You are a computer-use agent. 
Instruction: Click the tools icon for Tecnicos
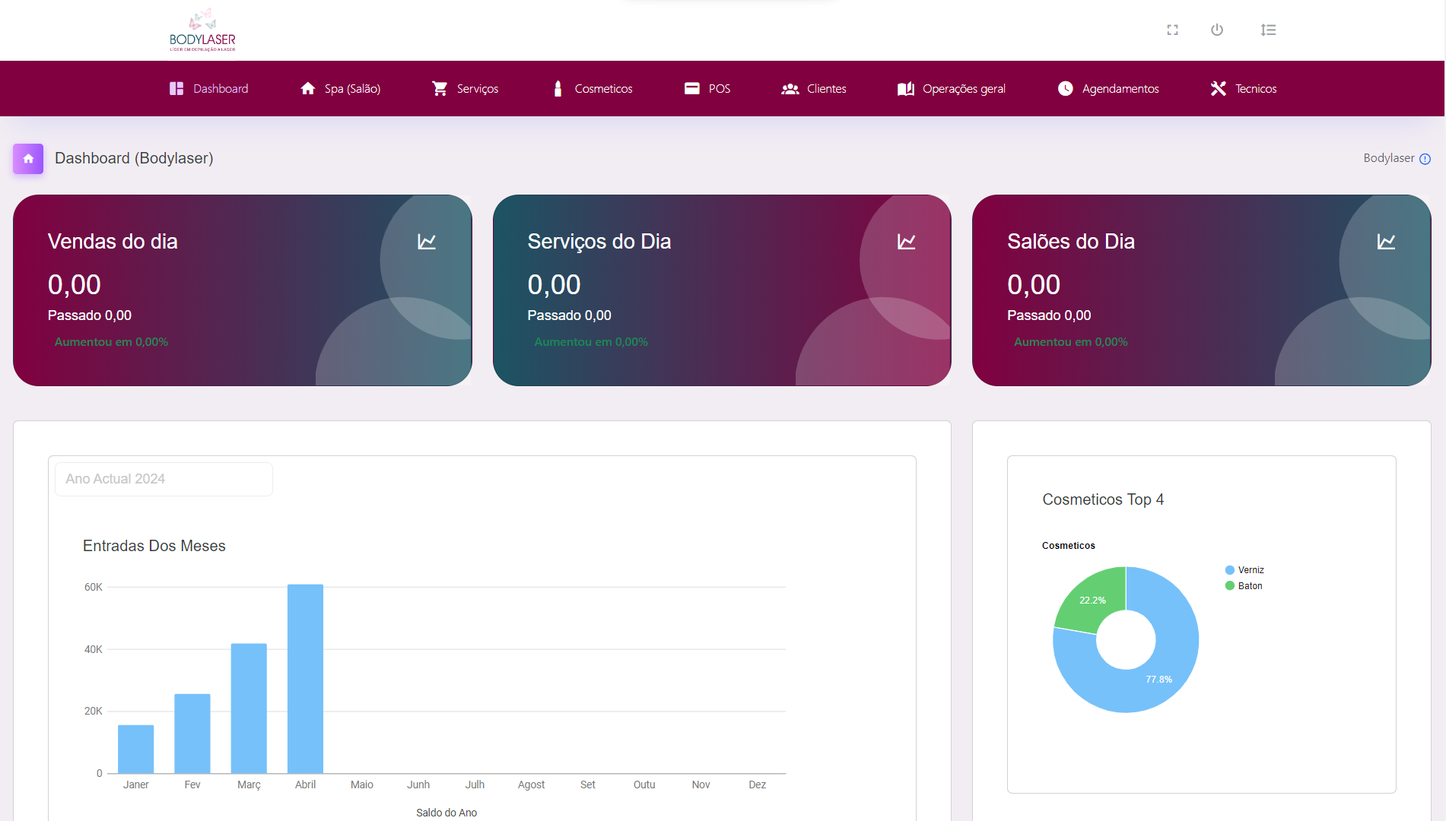coord(1219,89)
